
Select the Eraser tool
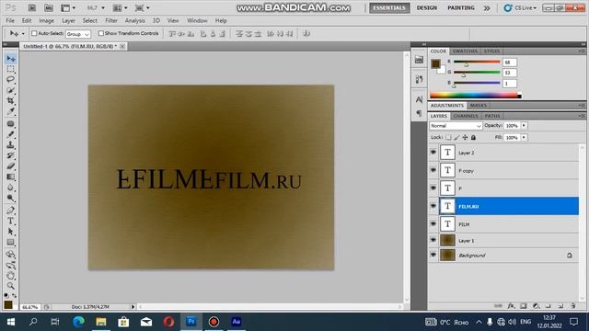[x=10, y=165]
